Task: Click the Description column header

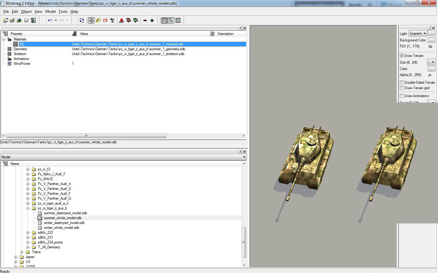Action: [x=227, y=34]
